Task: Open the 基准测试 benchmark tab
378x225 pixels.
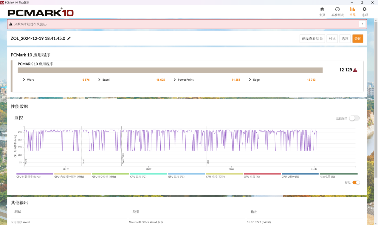Action: click(x=337, y=12)
